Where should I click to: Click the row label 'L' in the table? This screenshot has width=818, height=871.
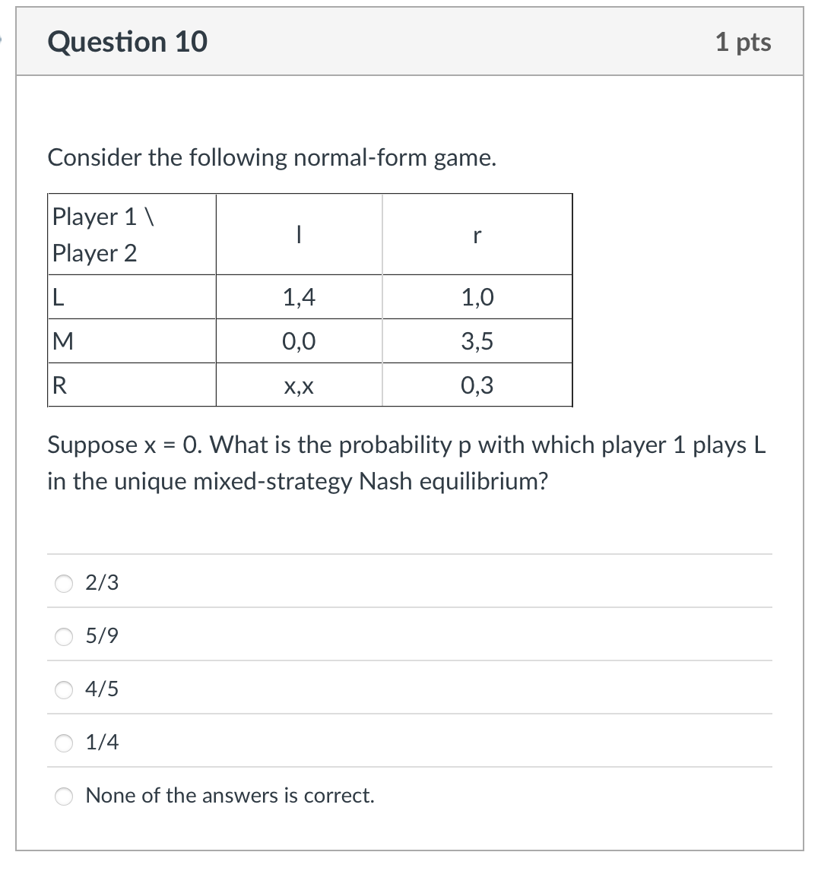57,296
